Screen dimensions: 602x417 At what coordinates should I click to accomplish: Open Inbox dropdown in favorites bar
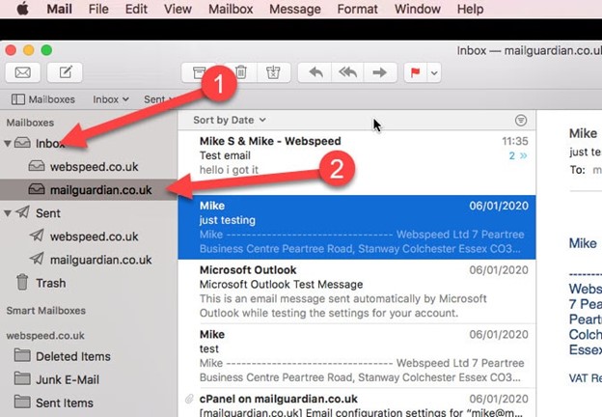tap(111, 99)
